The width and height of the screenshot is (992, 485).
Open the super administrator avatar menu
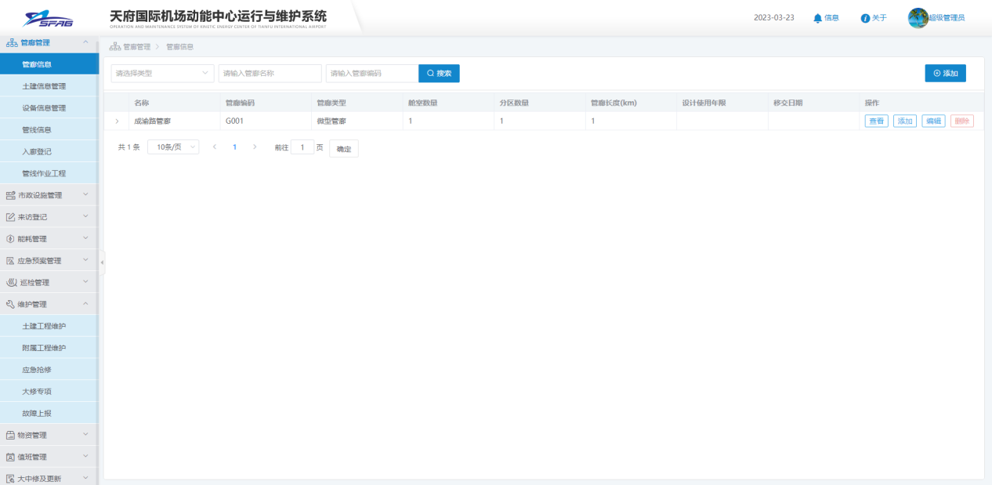[918, 18]
